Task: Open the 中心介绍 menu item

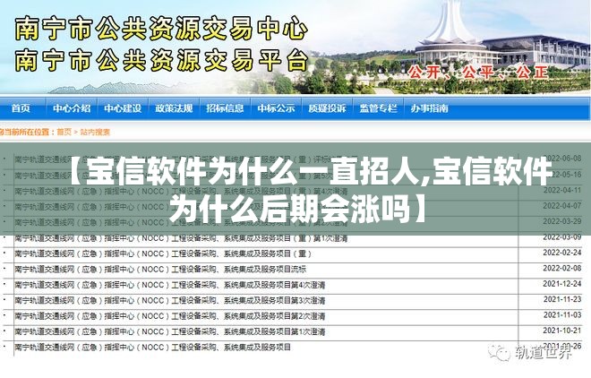Action: (x=72, y=108)
